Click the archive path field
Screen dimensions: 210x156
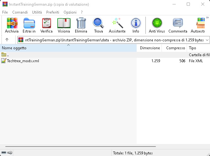point(113,40)
